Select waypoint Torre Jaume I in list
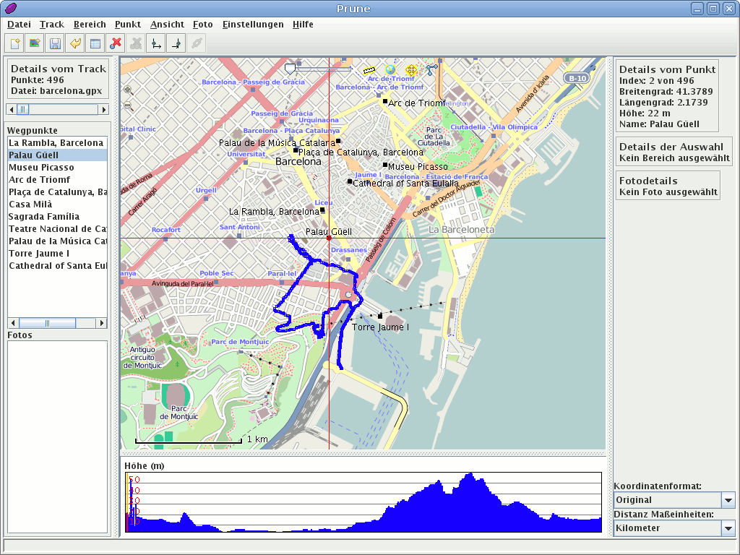This screenshot has width=740, height=555. [x=58, y=254]
